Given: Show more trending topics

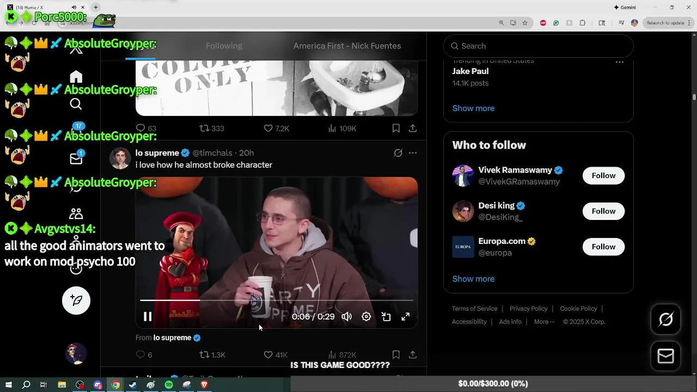Looking at the screenshot, I should pyautogui.click(x=473, y=108).
